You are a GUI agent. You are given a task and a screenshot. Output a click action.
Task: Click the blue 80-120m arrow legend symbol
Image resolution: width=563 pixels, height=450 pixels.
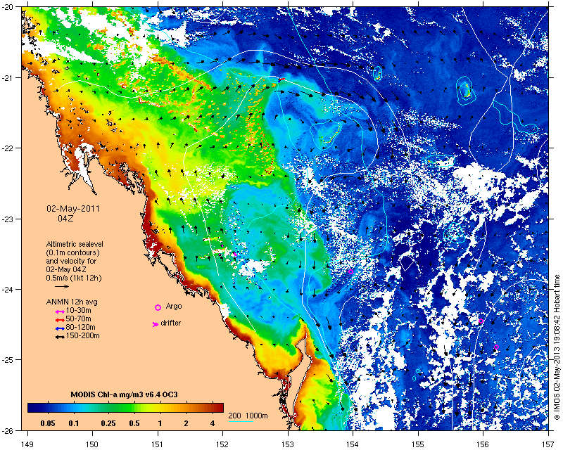click(x=60, y=328)
